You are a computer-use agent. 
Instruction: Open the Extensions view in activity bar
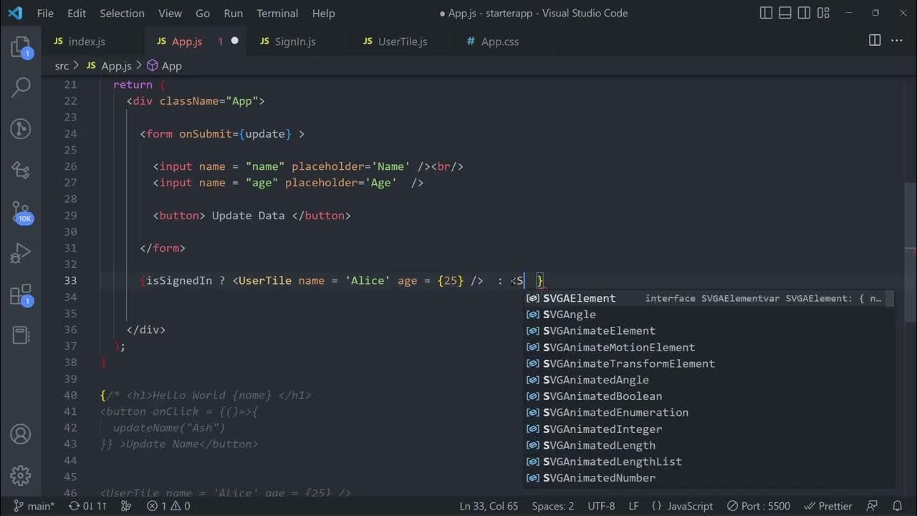coord(21,295)
